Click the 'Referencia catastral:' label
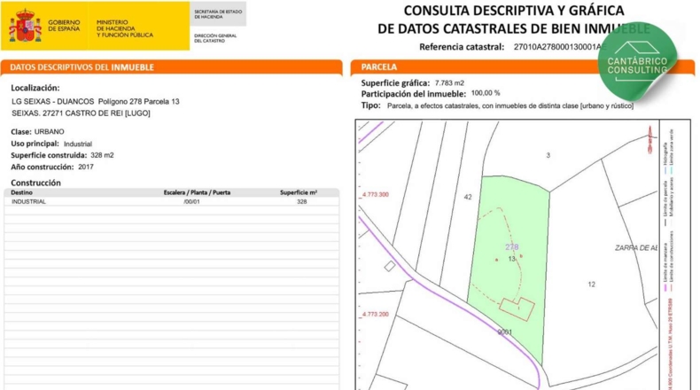 pos(462,47)
